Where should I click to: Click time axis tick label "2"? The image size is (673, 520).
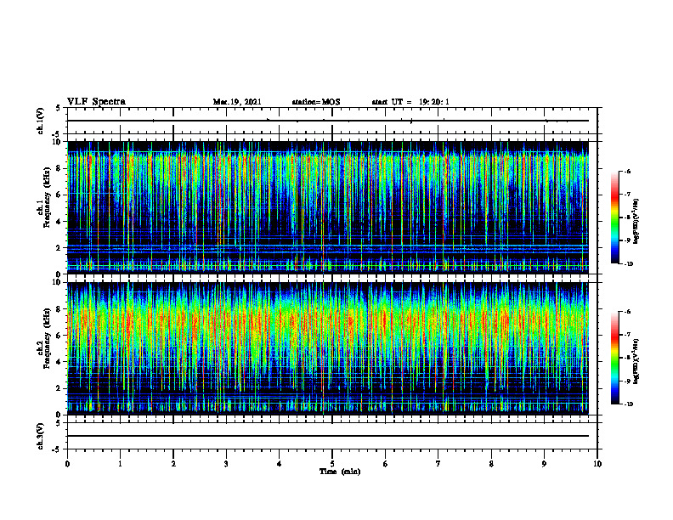coord(173,464)
